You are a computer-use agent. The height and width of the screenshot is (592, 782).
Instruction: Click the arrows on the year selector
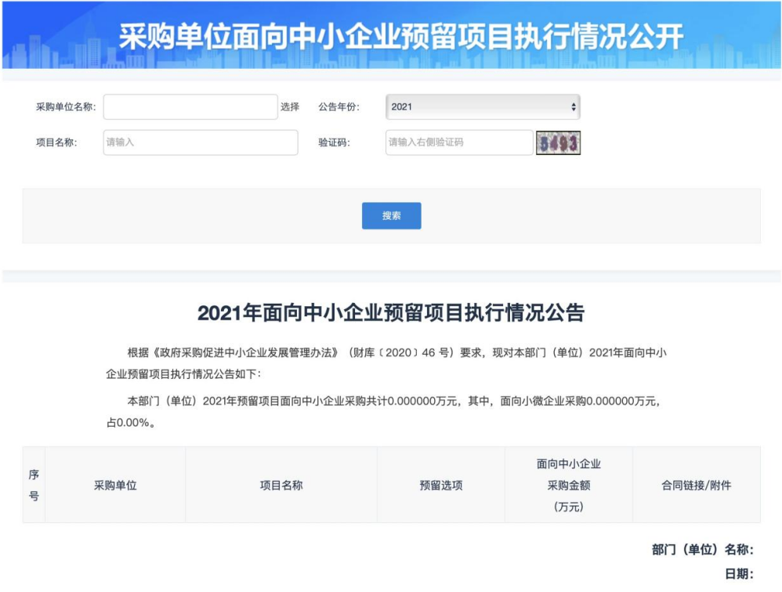coord(573,107)
